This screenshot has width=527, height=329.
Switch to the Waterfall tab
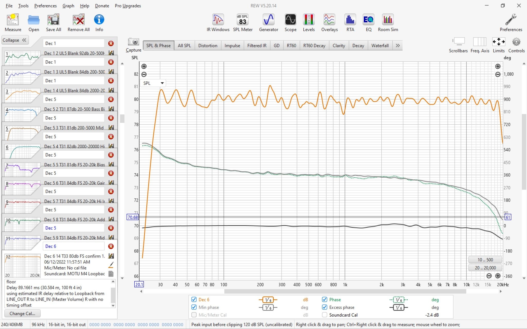[x=380, y=45]
